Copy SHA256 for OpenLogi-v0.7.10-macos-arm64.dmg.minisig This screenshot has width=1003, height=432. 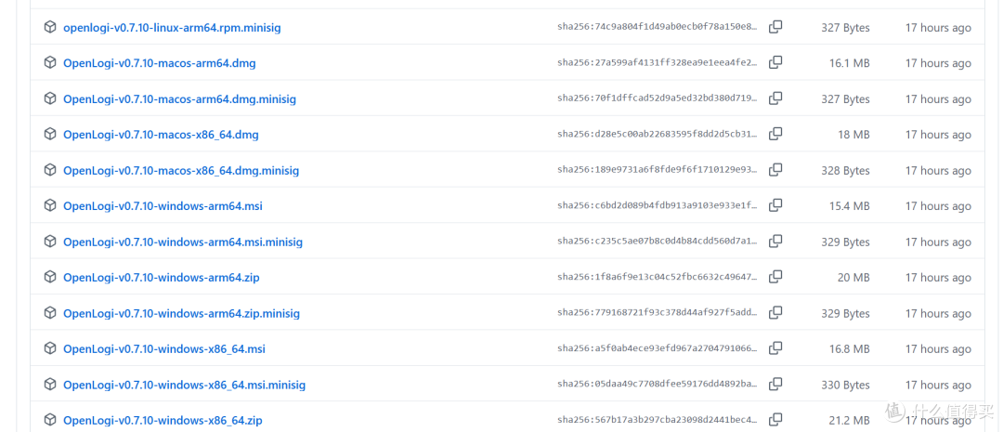(x=775, y=98)
